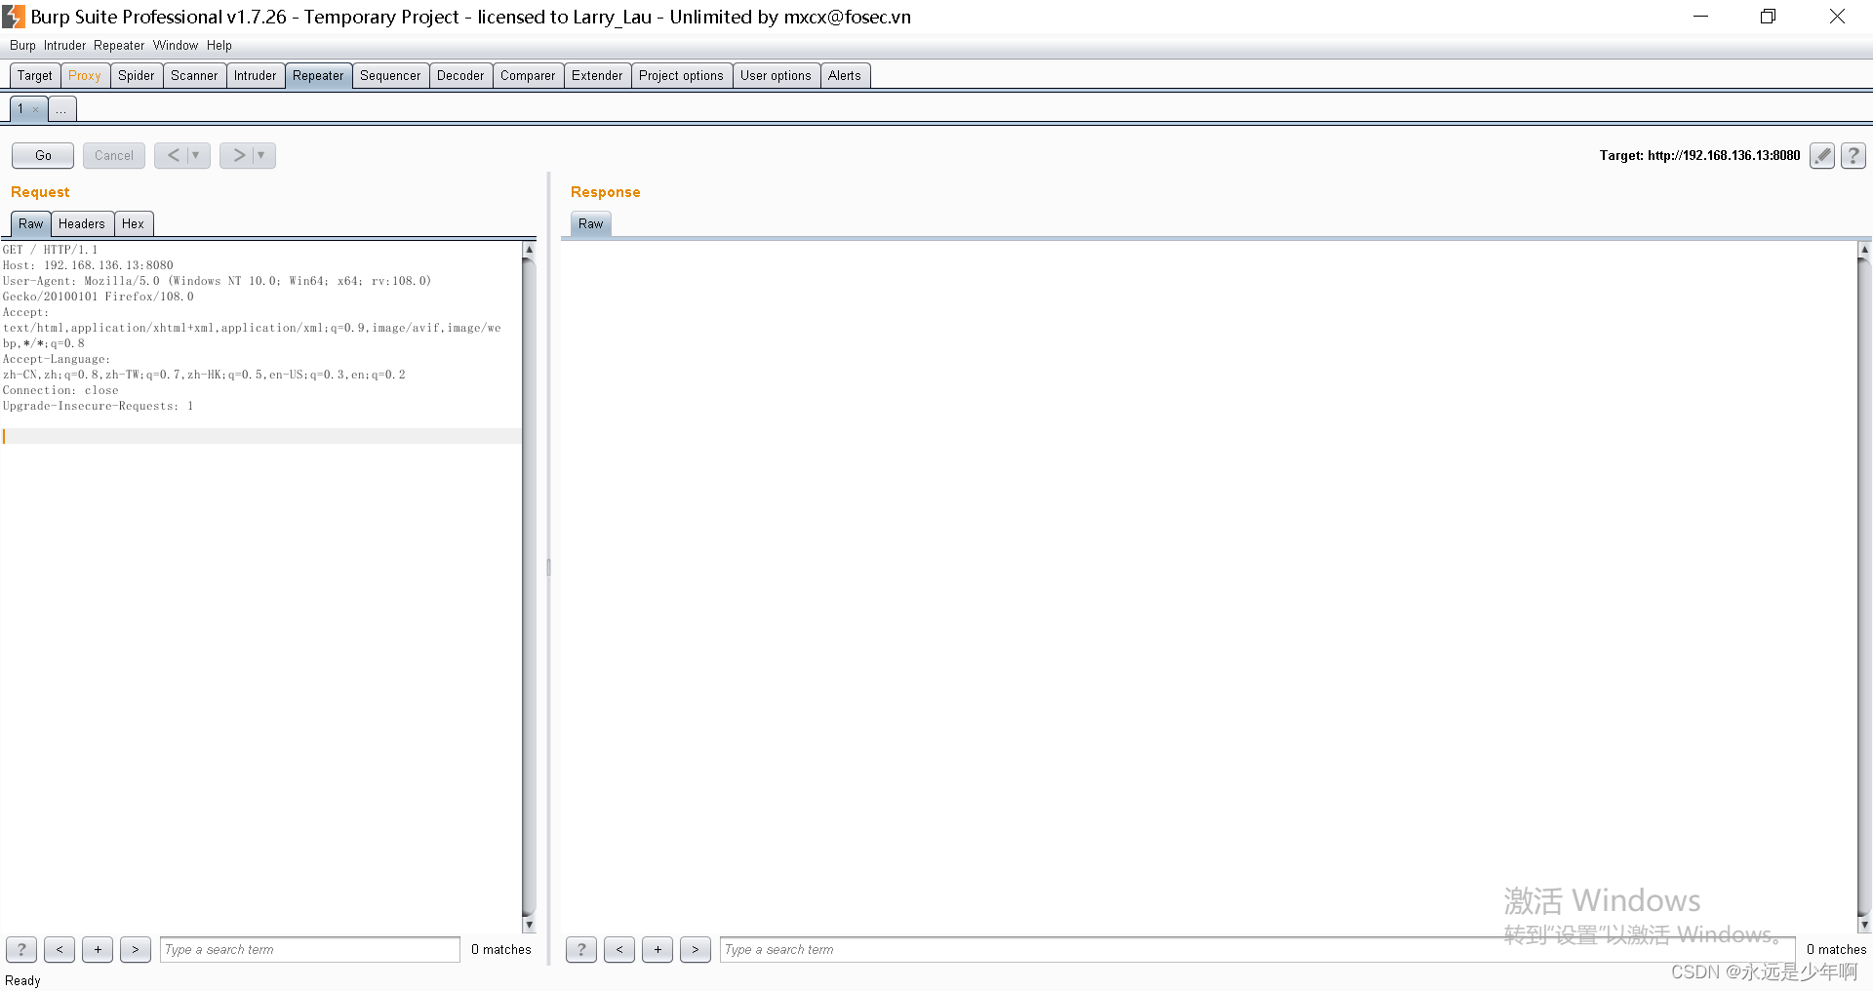Switch to the Proxy tool tab

coord(85,76)
